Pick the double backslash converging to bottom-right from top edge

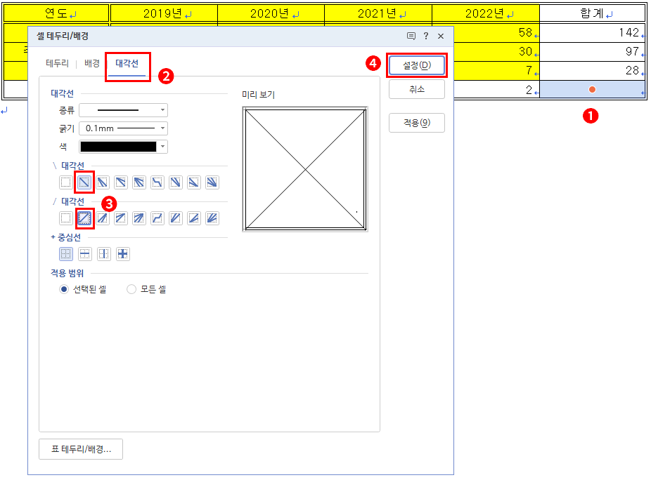[x=176, y=182]
